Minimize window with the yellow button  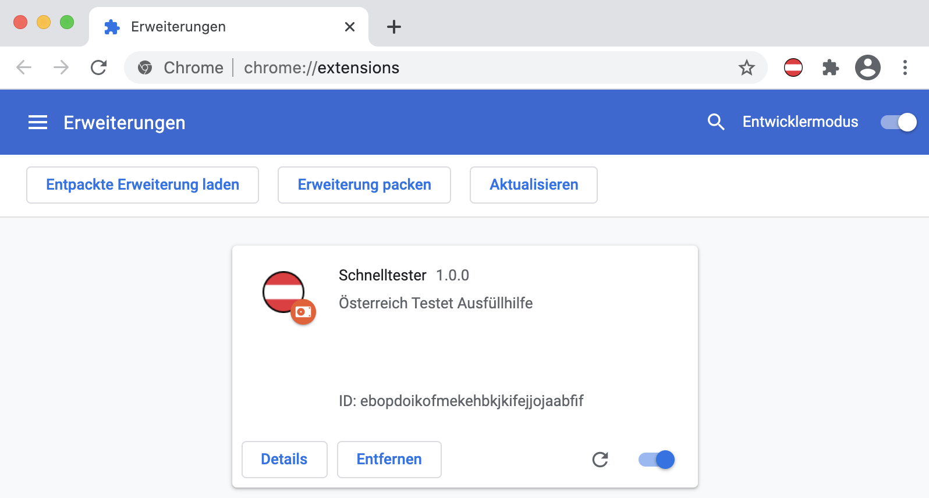click(x=44, y=22)
